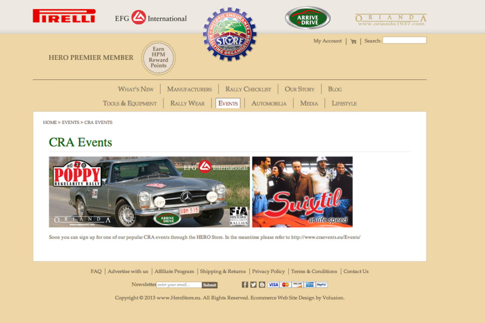Follow the Events breadcrumb link

click(70, 123)
